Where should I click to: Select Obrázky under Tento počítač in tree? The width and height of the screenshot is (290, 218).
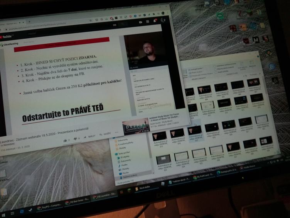click(x=124, y=169)
